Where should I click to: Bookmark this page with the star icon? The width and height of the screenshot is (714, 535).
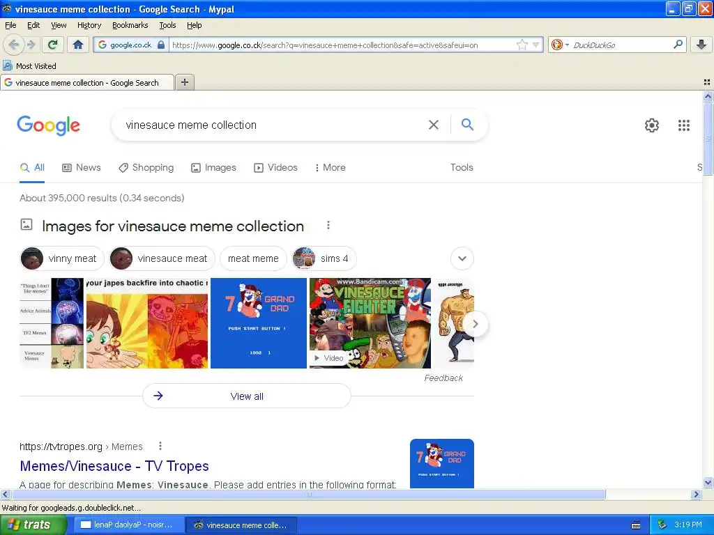(522, 45)
